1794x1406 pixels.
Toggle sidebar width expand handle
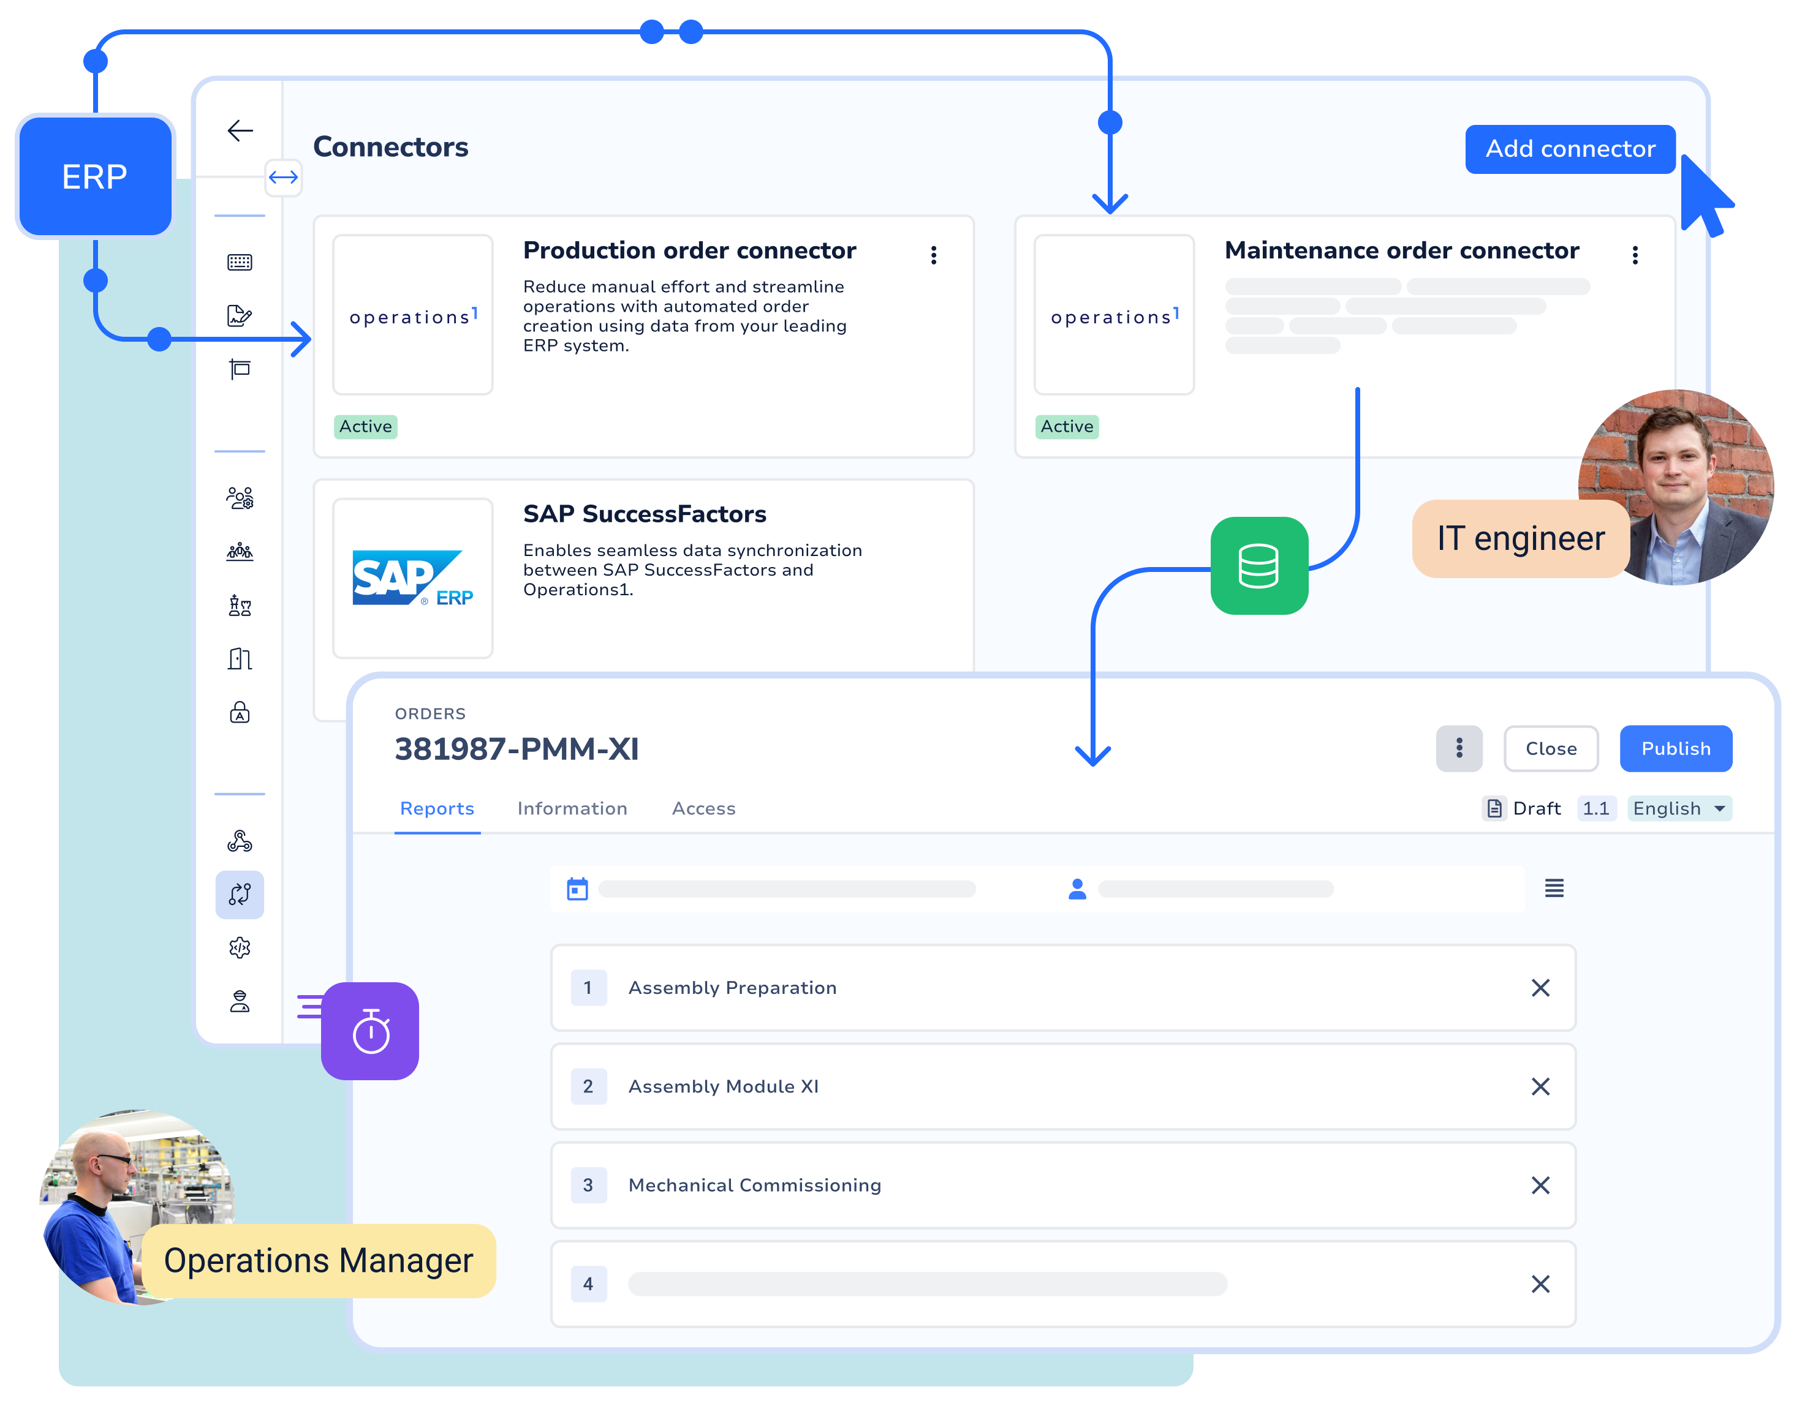(x=282, y=177)
